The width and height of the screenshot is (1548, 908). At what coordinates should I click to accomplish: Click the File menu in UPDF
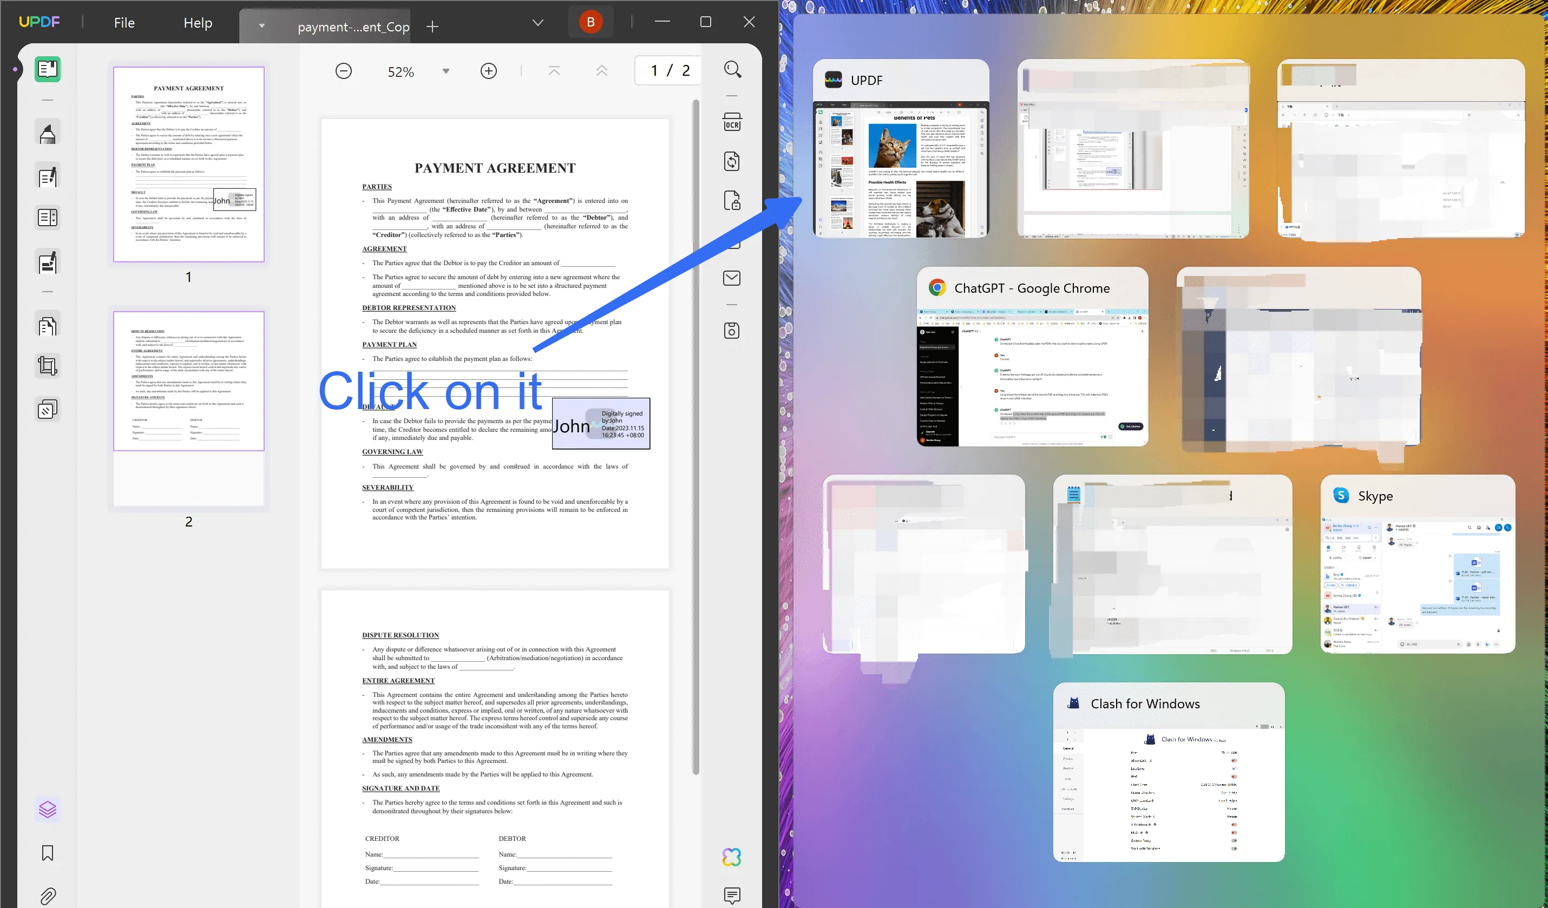tap(123, 22)
